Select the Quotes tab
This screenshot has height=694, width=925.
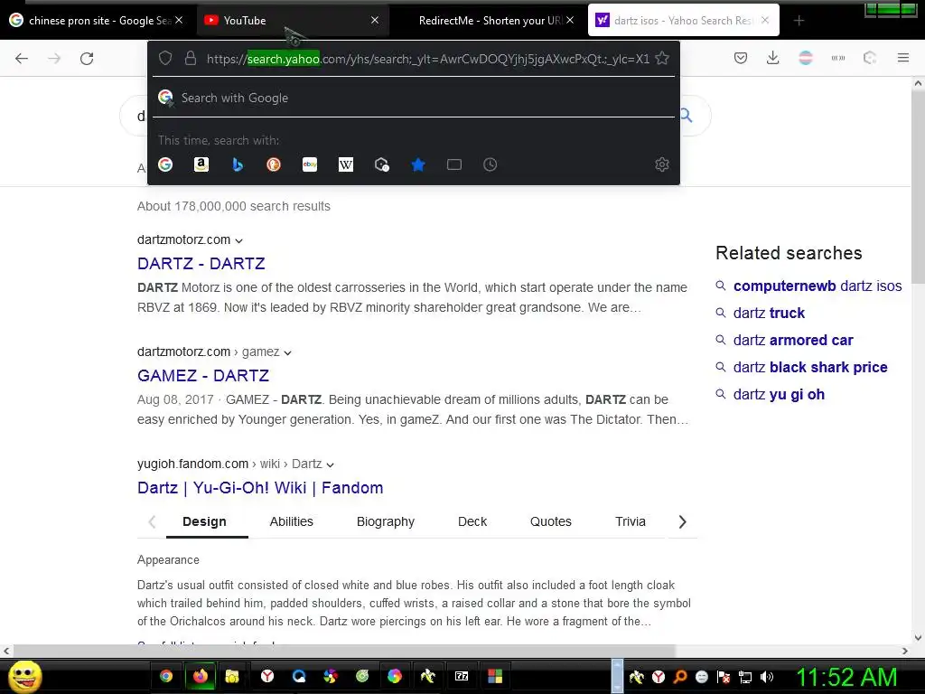click(x=551, y=521)
